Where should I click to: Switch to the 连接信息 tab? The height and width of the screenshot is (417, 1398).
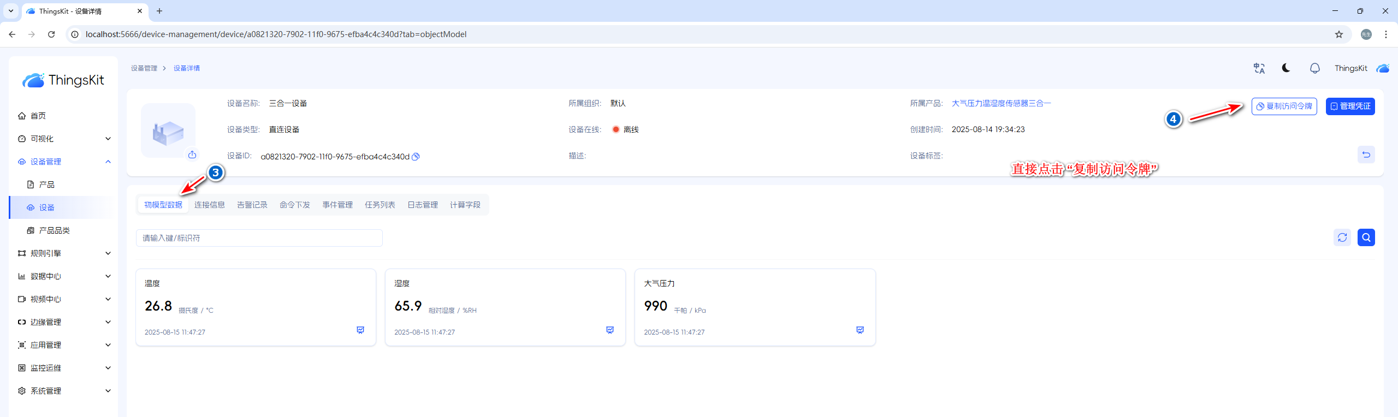(x=209, y=205)
